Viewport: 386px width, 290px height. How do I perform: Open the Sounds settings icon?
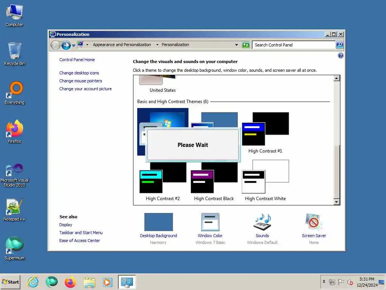(x=262, y=222)
